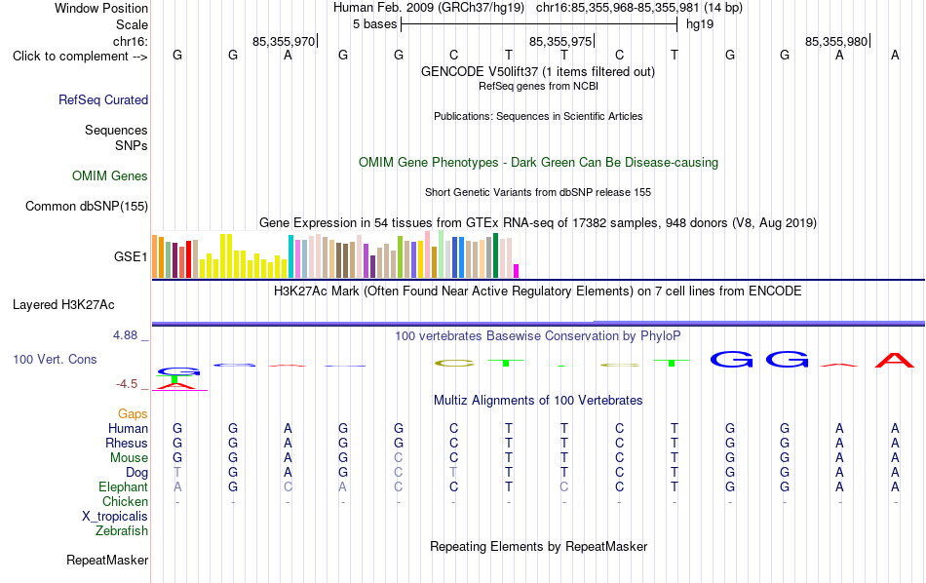The image size is (926, 583).
Task: Click the SNPs track label
Action: 132,145
